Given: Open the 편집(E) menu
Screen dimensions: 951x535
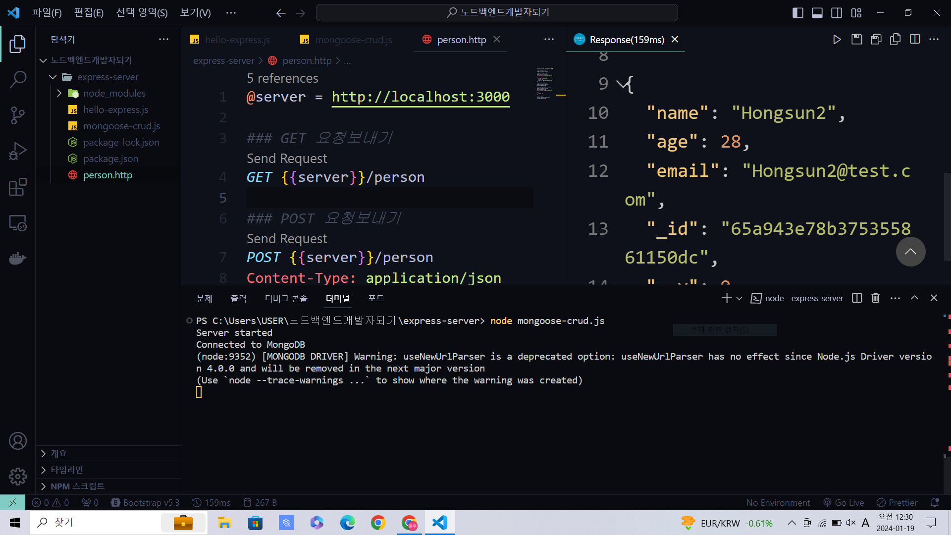Looking at the screenshot, I should [x=89, y=13].
